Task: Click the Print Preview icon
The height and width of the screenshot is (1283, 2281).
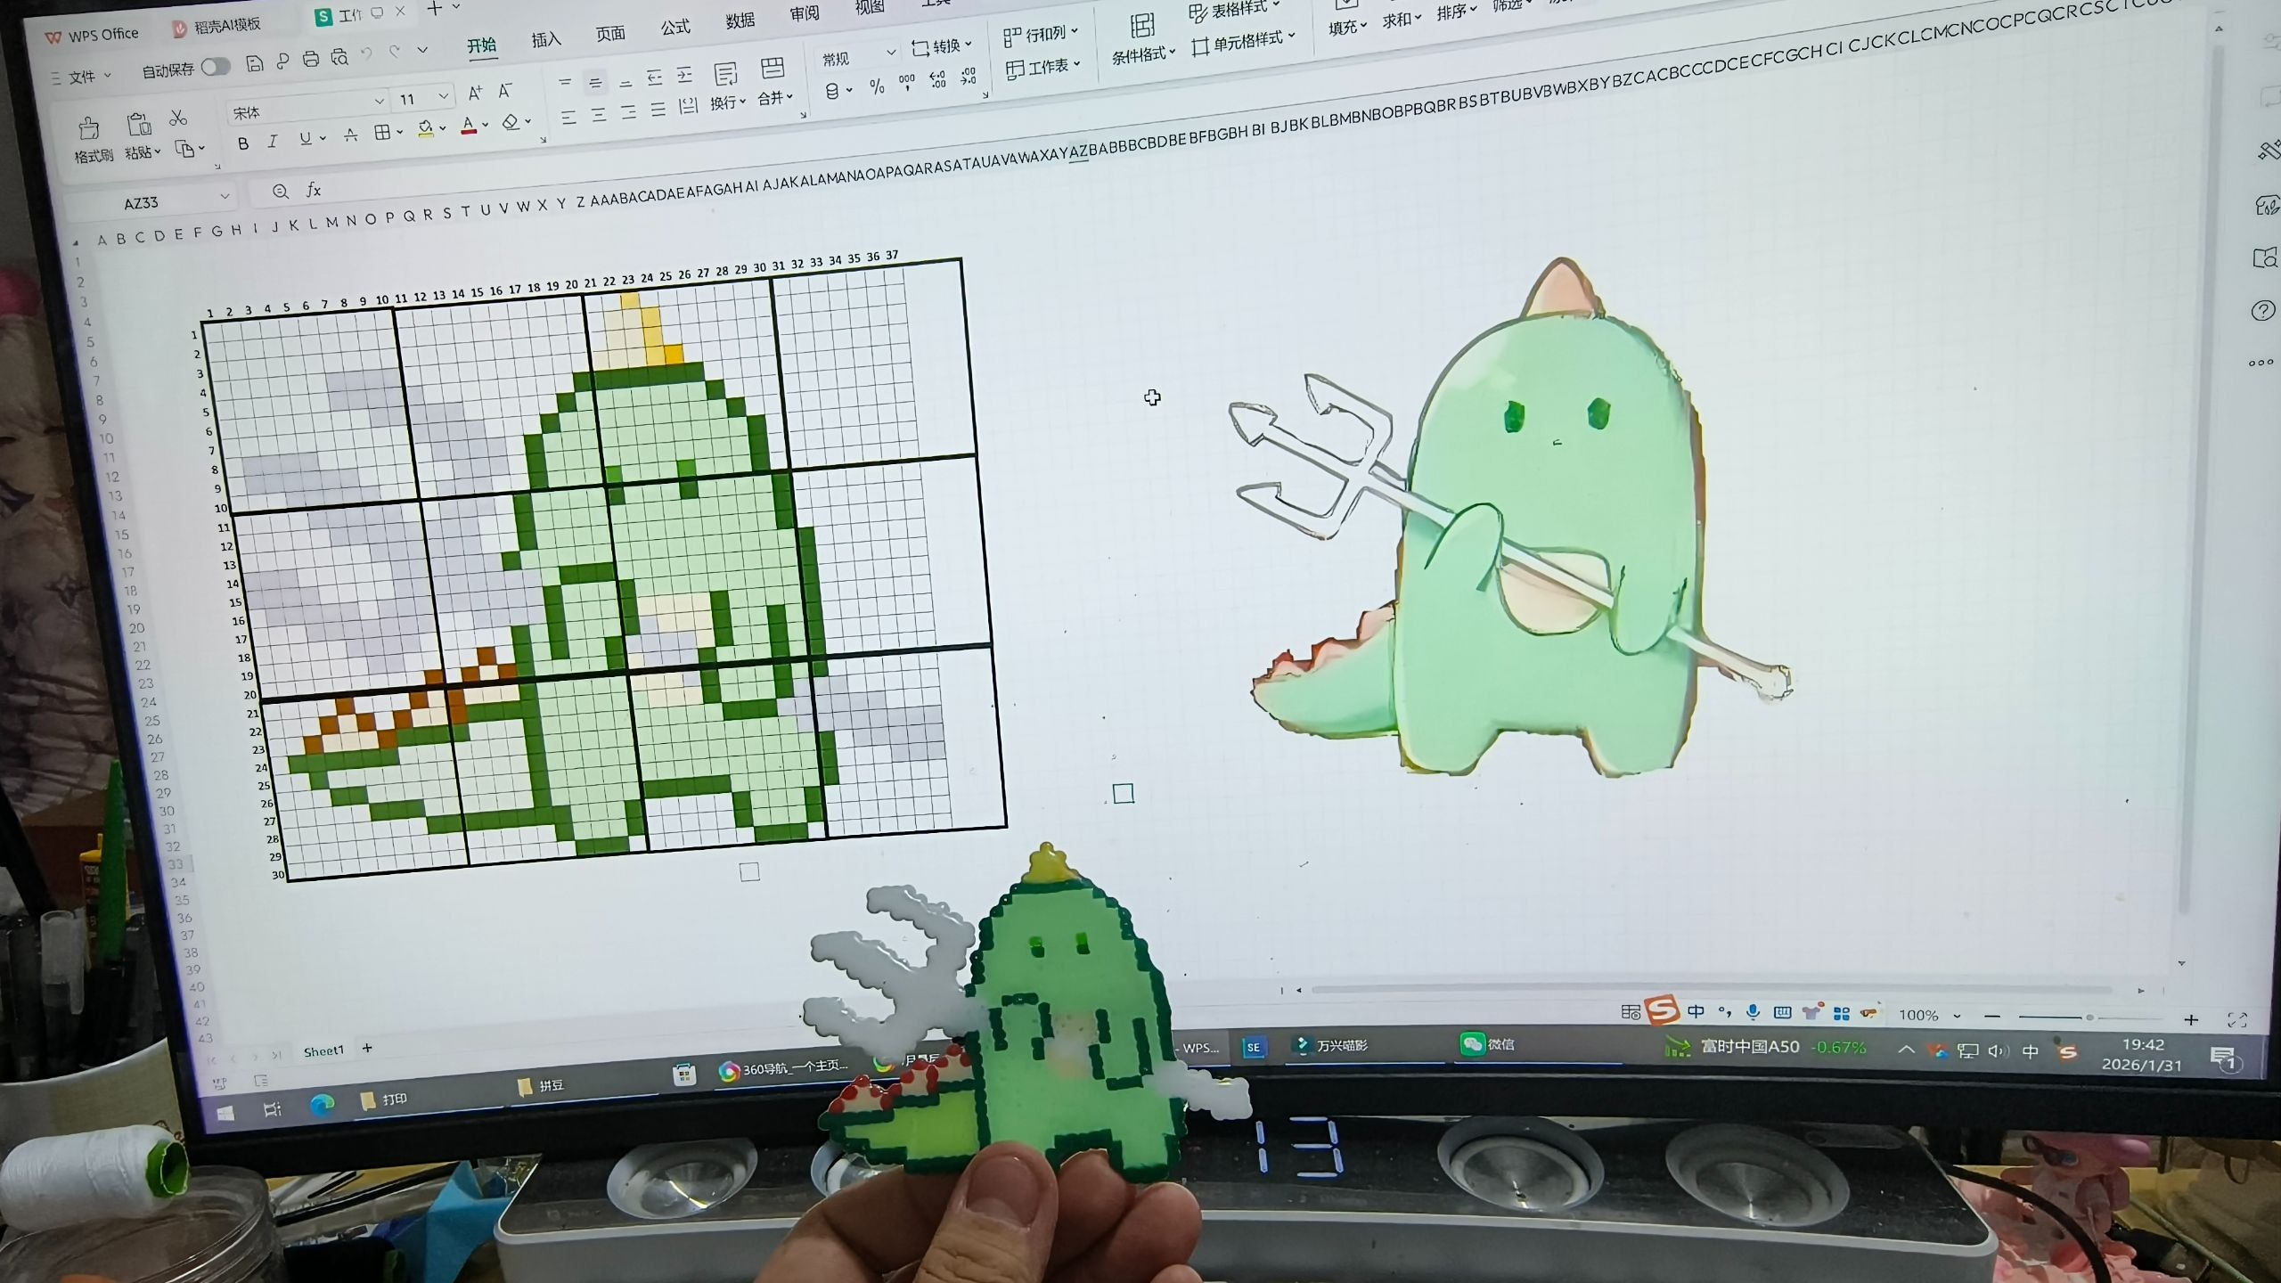Action: click(339, 58)
